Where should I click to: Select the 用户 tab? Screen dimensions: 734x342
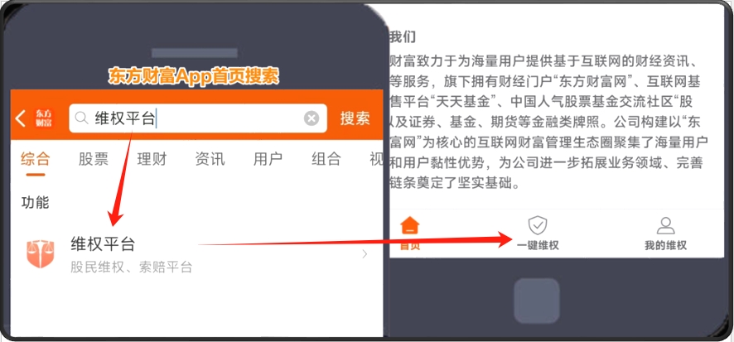[x=268, y=159]
